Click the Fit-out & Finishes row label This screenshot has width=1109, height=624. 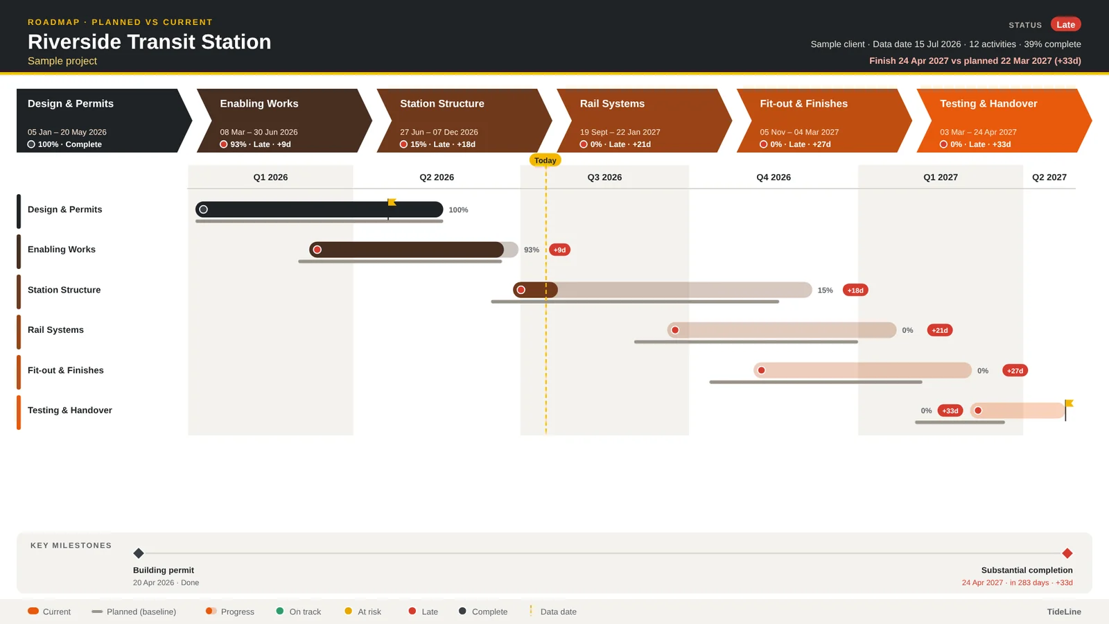click(x=66, y=370)
